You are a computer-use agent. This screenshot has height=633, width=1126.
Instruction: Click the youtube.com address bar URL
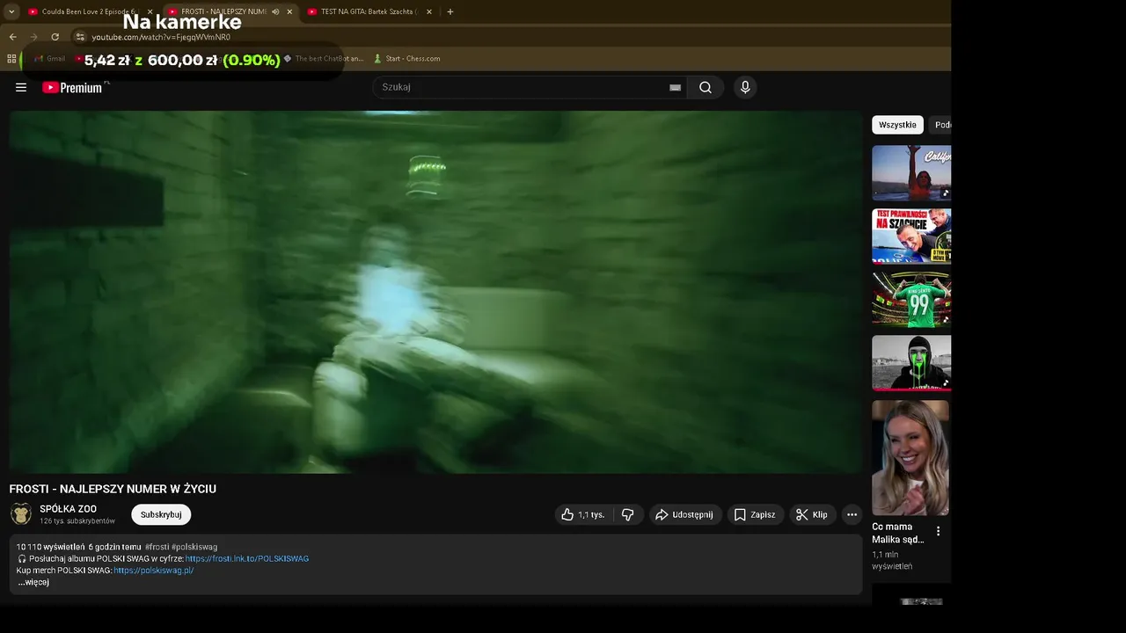(161, 37)
